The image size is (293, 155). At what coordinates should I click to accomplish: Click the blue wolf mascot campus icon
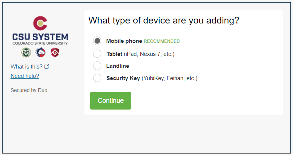[x=40, y=53]
